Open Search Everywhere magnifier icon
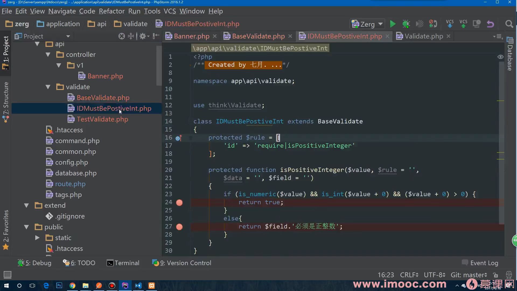 pos(509,24)
